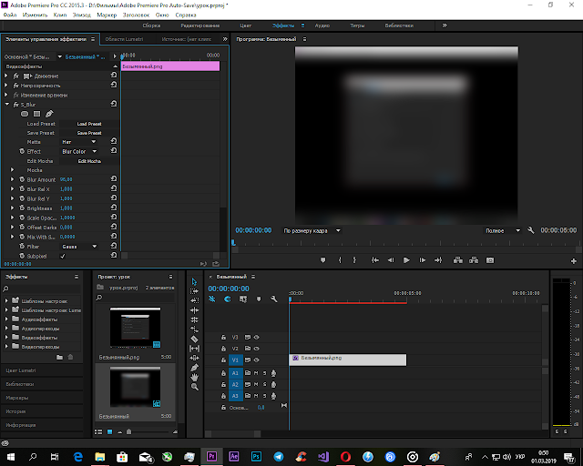Screen dimensions: 583x466
Task: Play the program monitor video
Action: pos(406,260)
